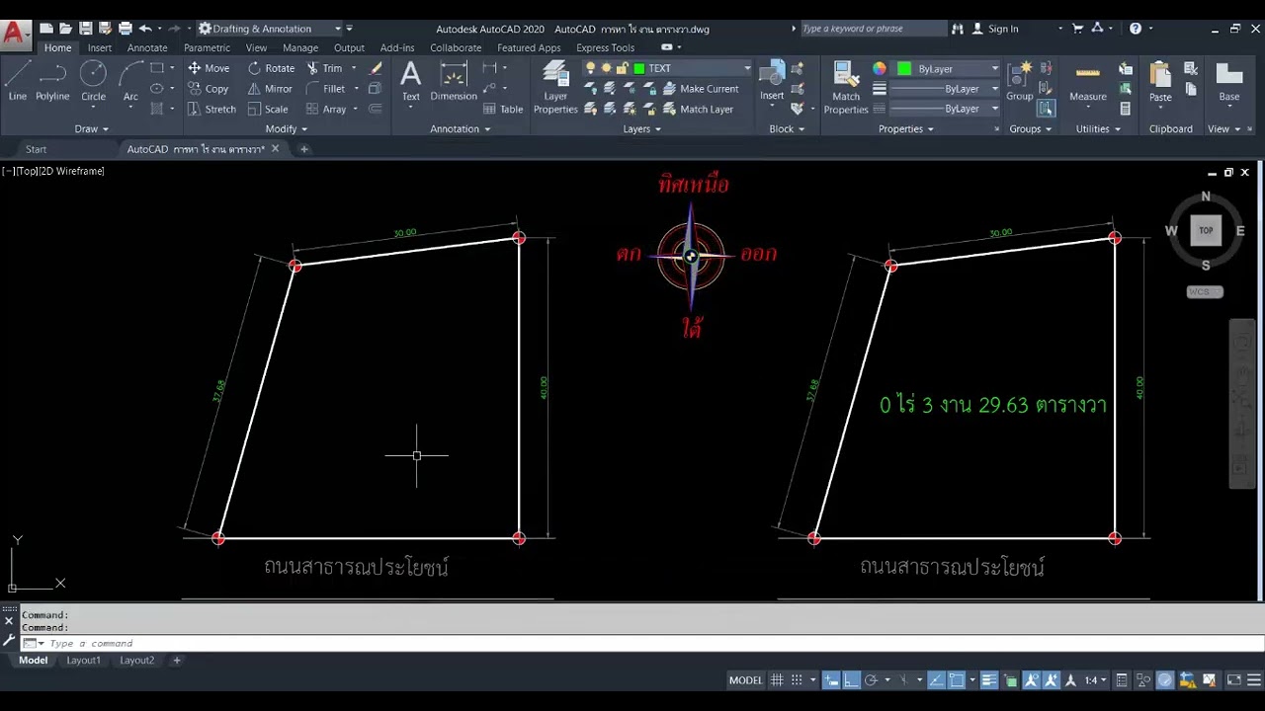Open the ByLayer color dropdown
Viewport: 1265px width, 711px height.
pos(994,68)
